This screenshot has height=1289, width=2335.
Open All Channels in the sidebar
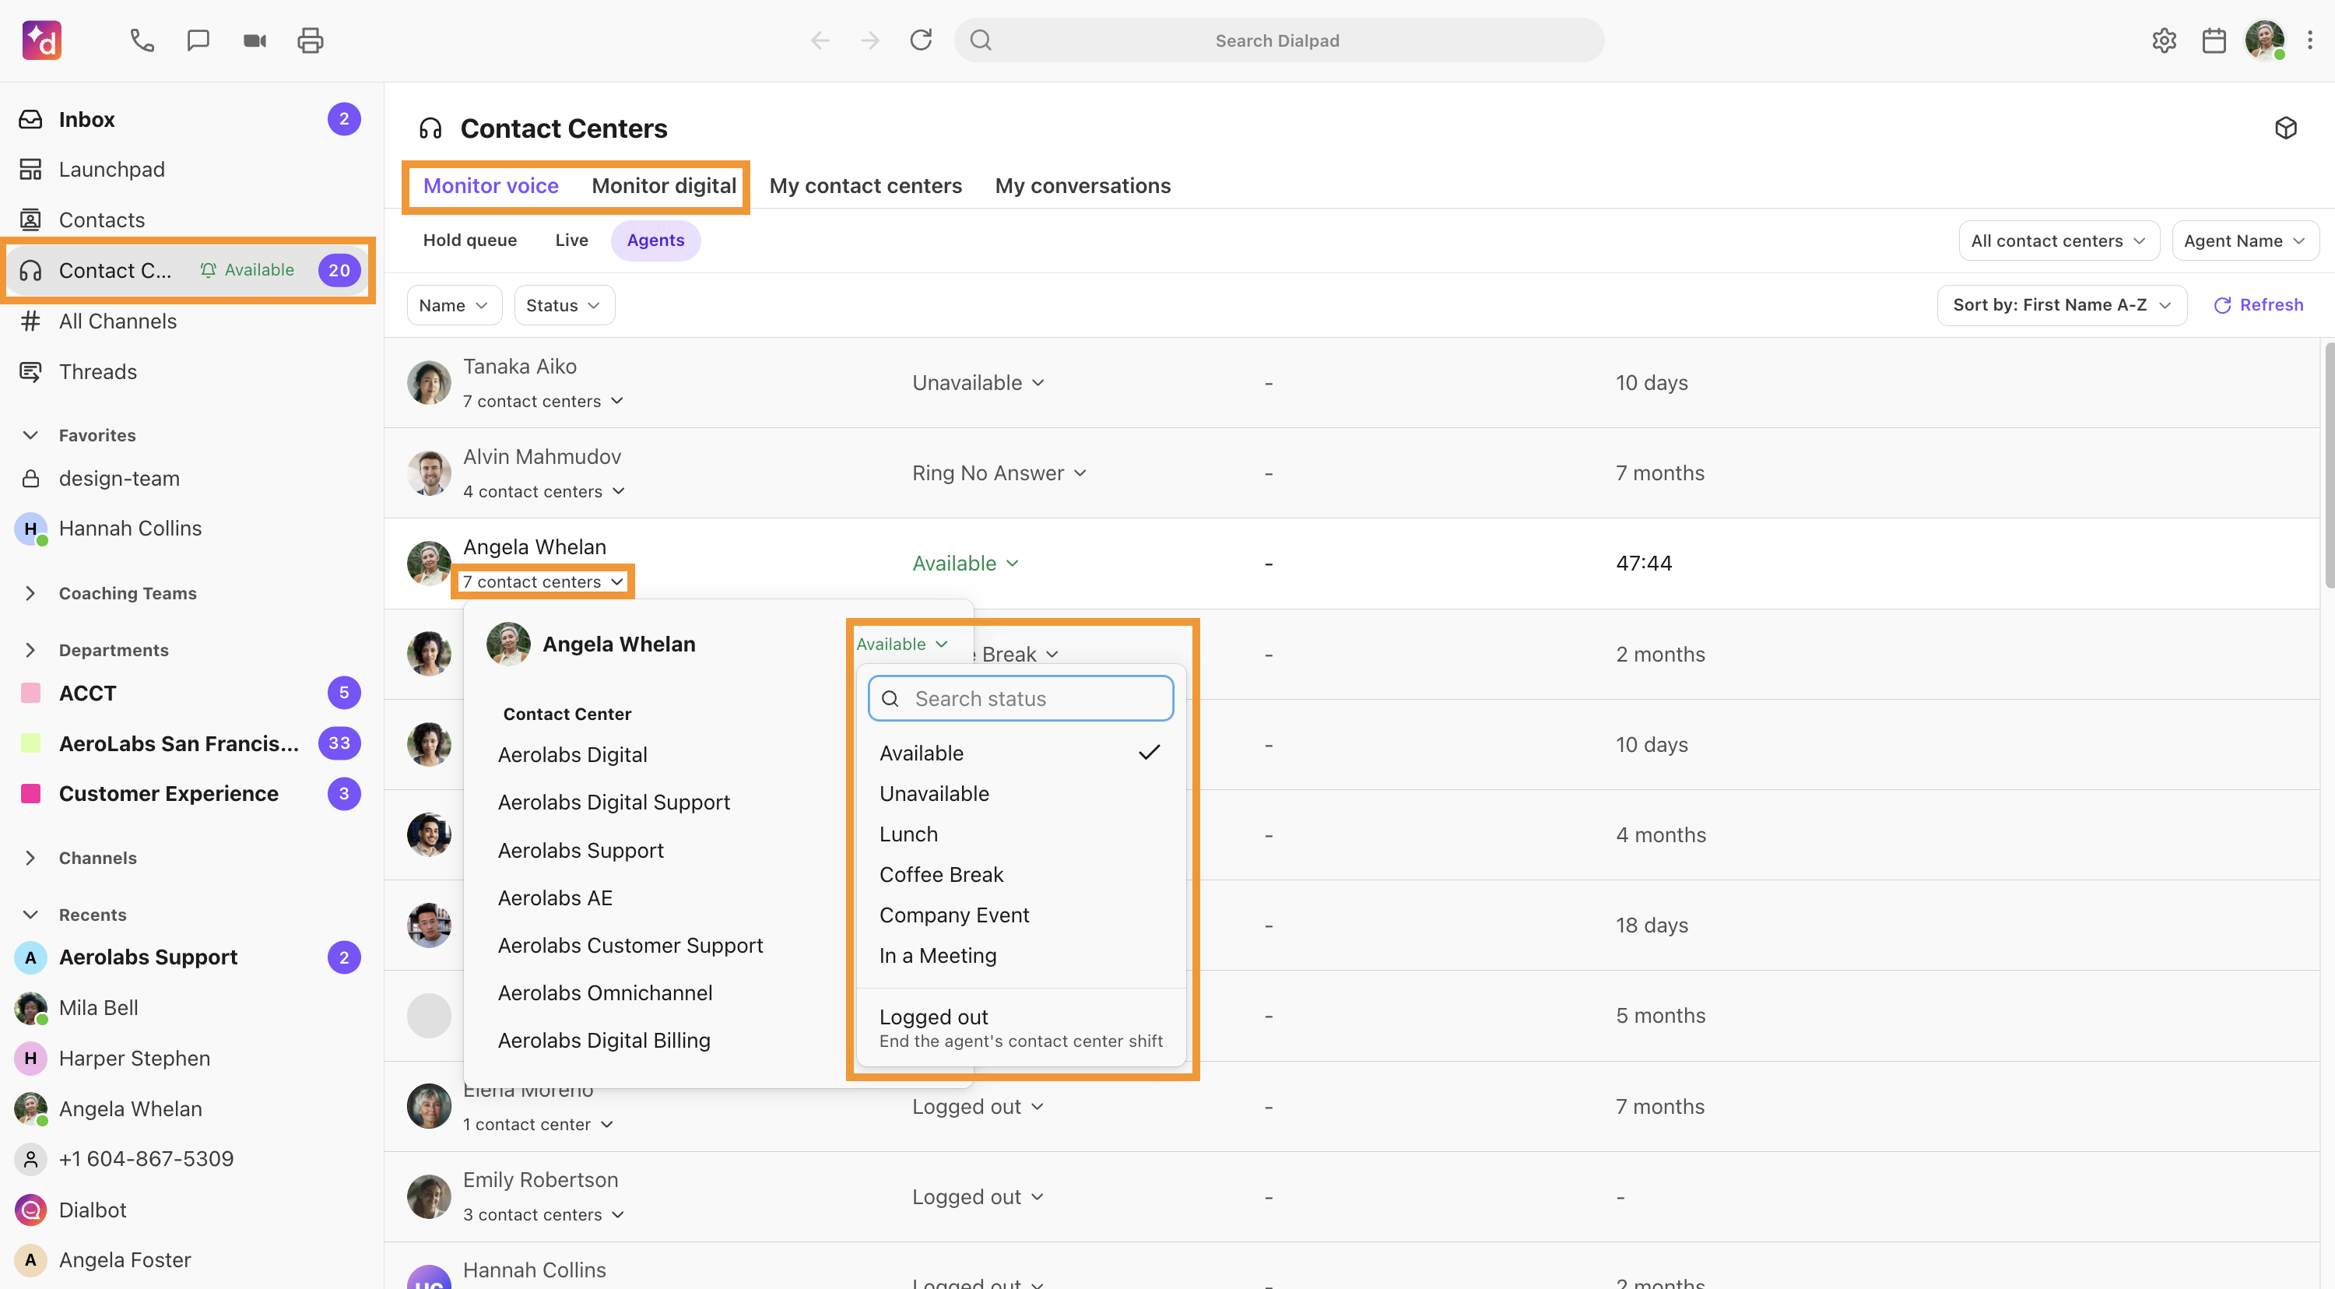[188, 321]
